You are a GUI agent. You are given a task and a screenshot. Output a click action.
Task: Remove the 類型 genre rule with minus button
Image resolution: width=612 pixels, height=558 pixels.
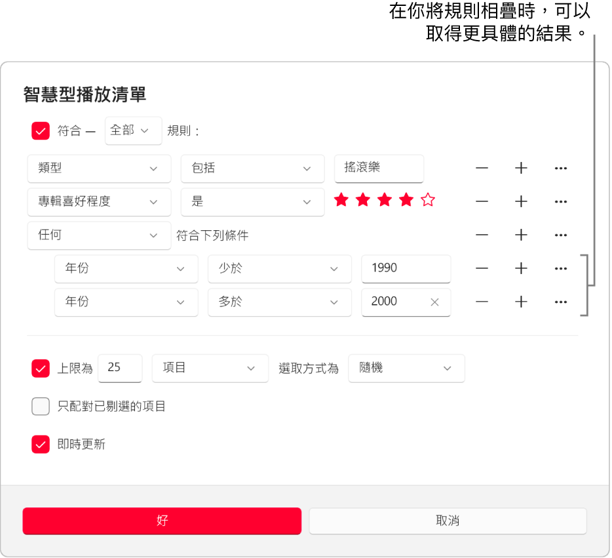[x=482, y=168]
